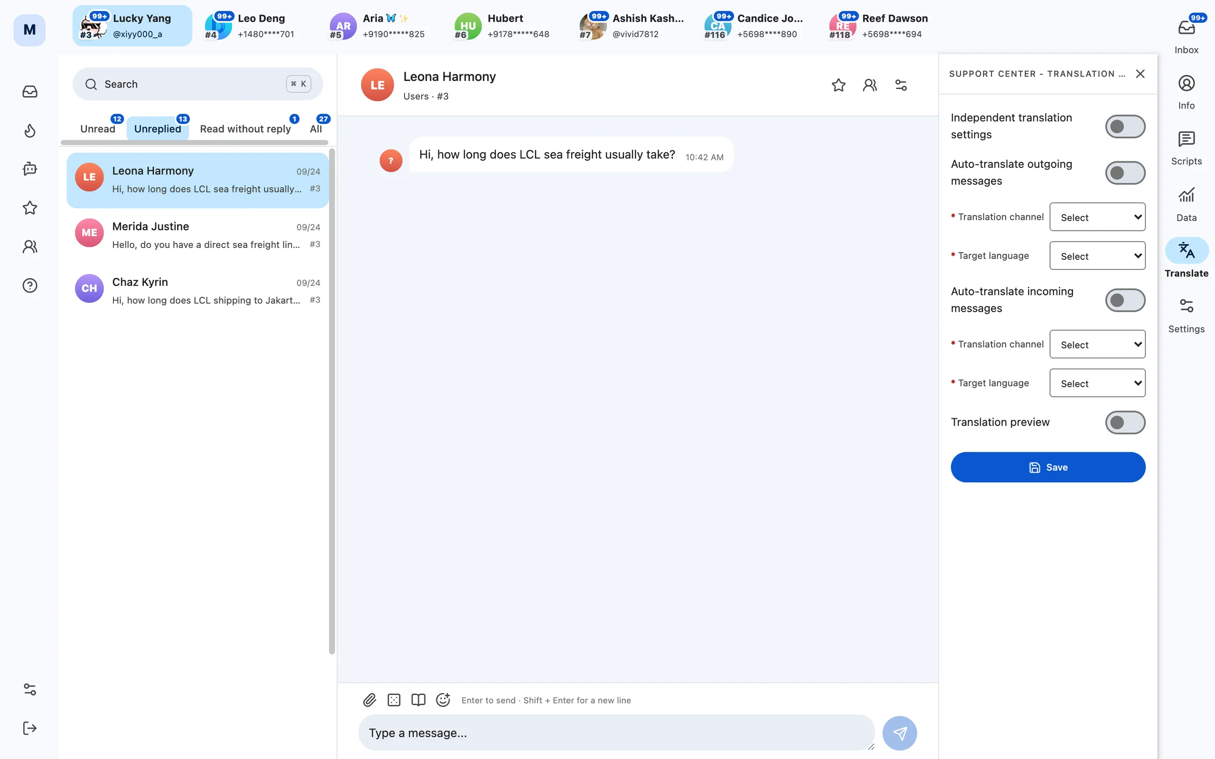
Task: Switch to the All tab
Action: click(316, 129)
